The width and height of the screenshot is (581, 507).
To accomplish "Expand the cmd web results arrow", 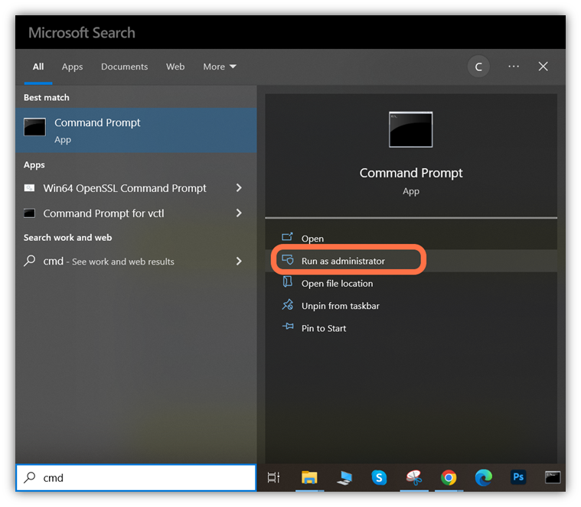I will click(x=239, y=262).
